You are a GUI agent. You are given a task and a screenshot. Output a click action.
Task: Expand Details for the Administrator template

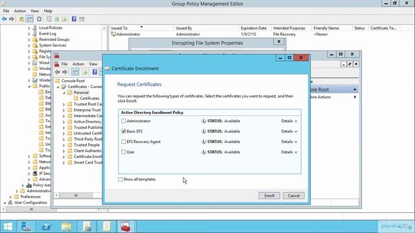point(289,121)
